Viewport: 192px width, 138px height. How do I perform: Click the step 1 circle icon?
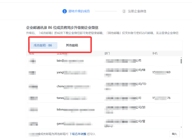pos(65,11)
